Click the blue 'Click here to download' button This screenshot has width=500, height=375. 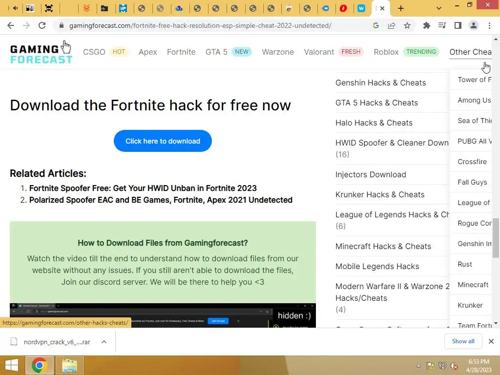163,141
